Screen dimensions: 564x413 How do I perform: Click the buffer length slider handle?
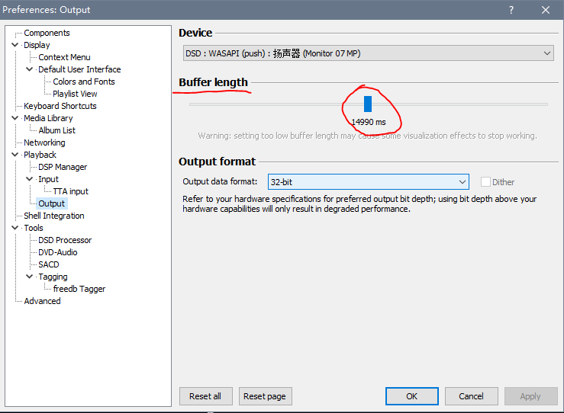click(x=368, y=104)
